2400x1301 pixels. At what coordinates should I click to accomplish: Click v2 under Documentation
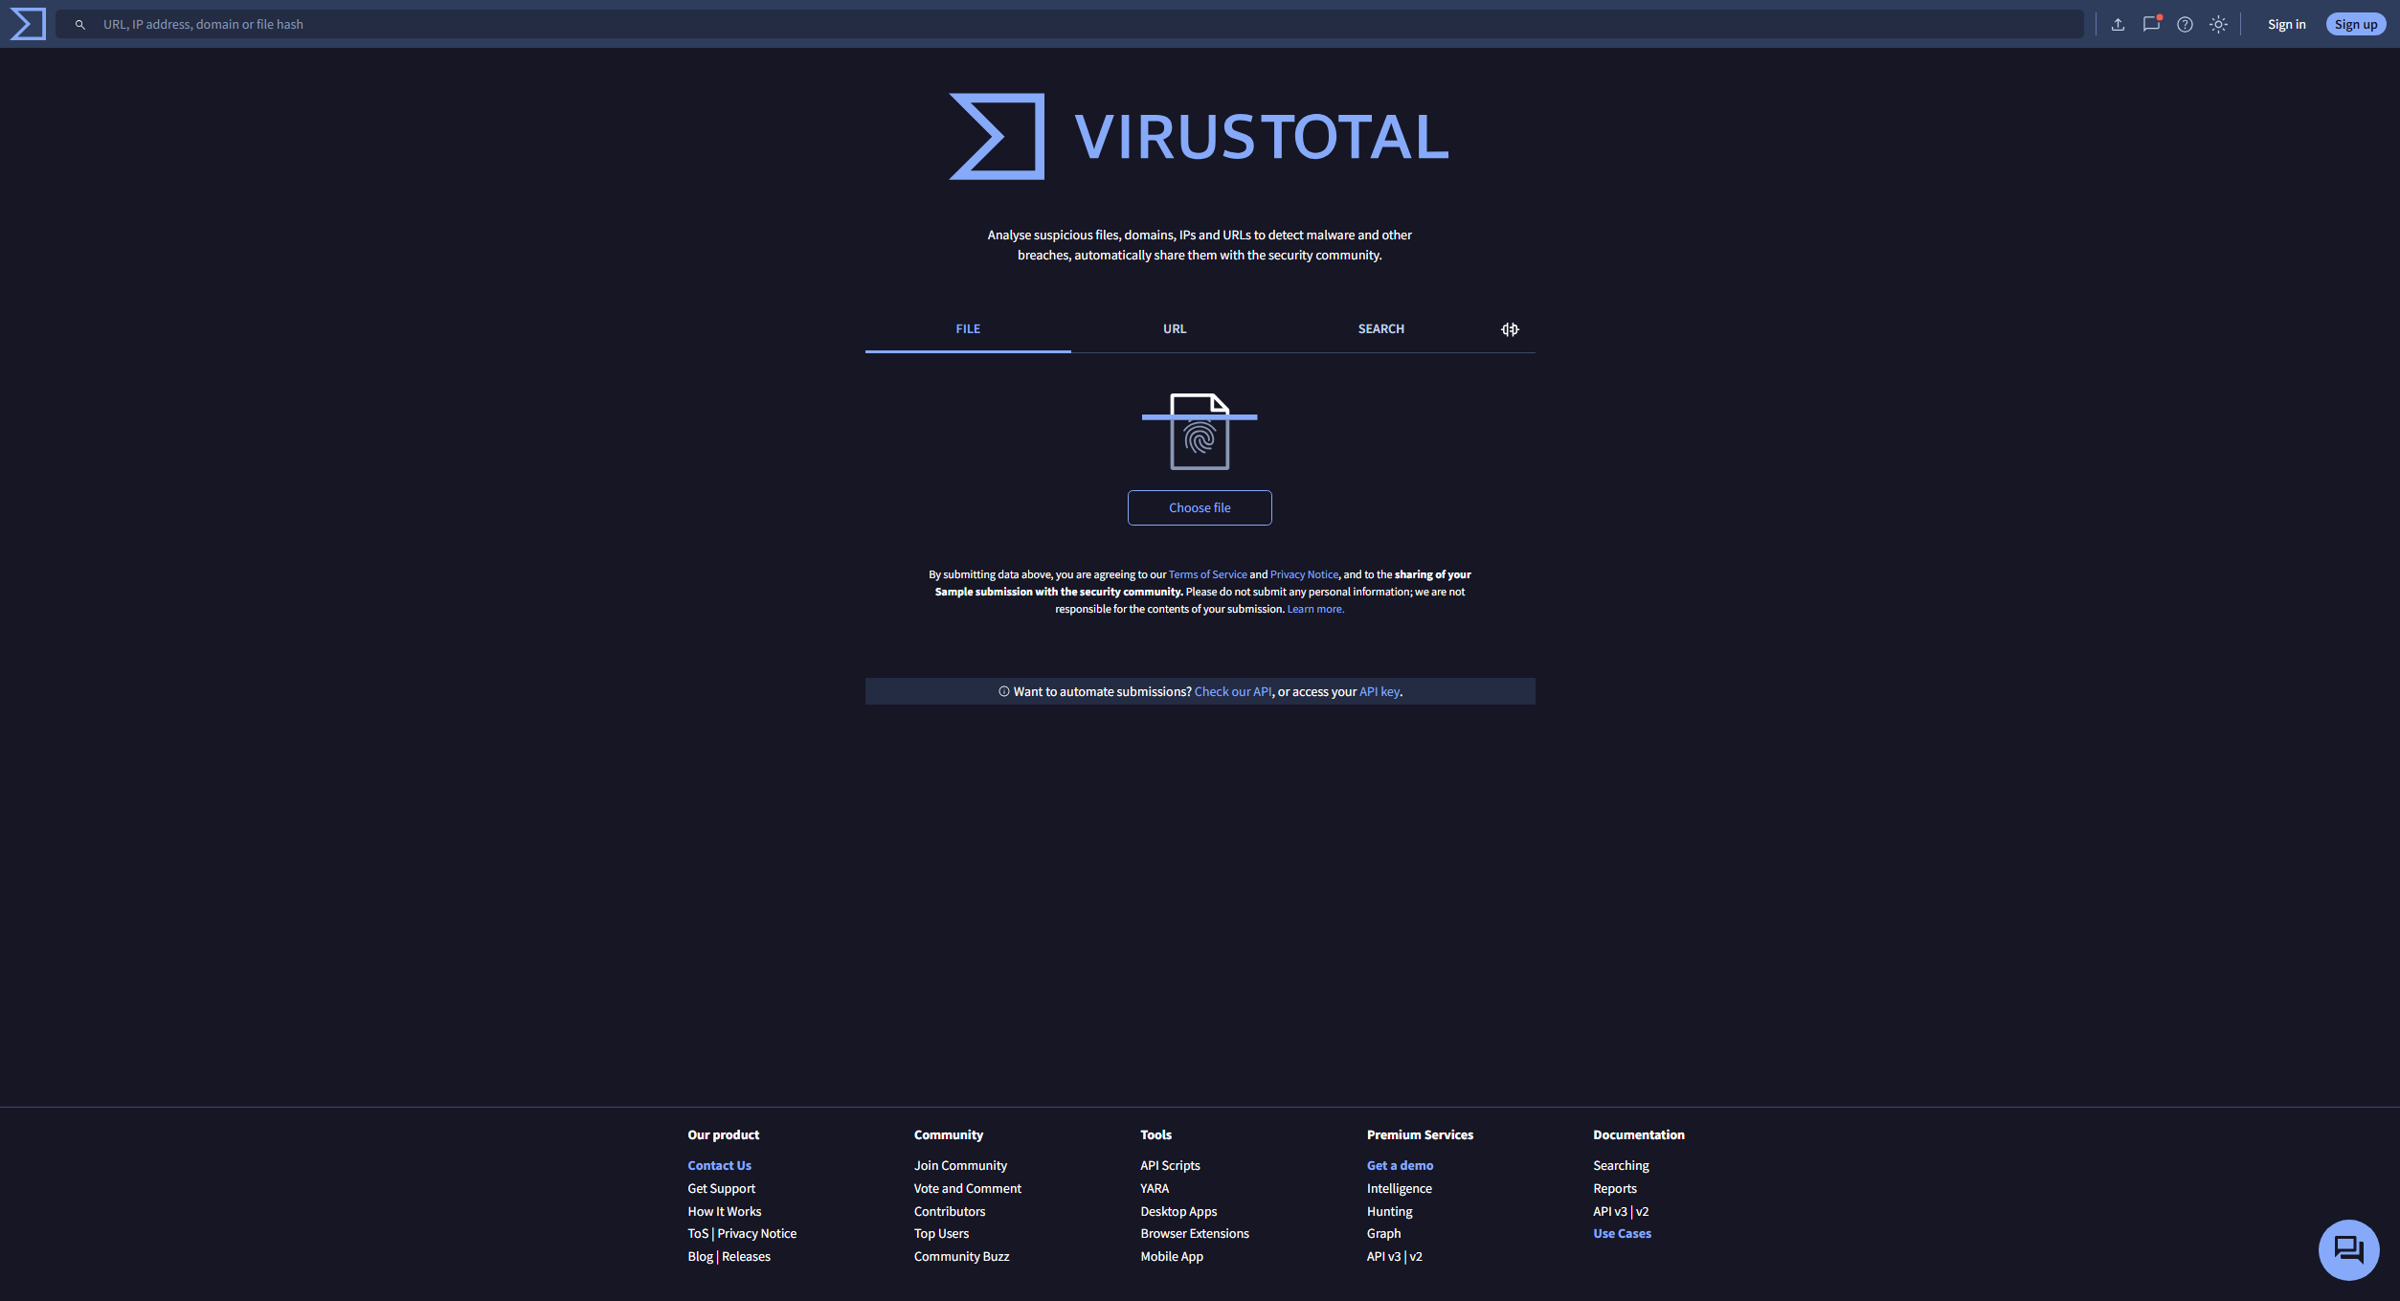point(1642,1211)
